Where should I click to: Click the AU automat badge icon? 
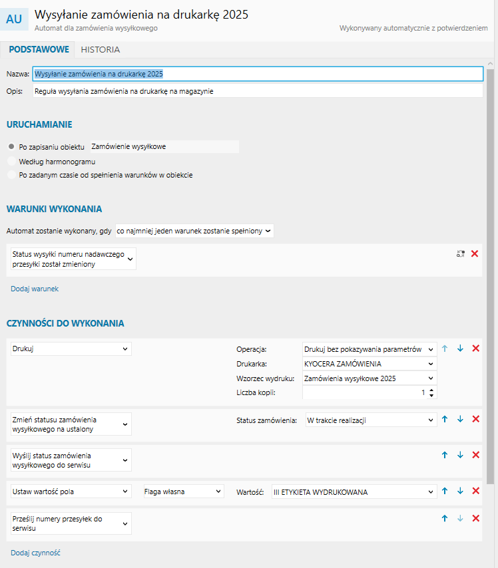[x=14, y=19]
